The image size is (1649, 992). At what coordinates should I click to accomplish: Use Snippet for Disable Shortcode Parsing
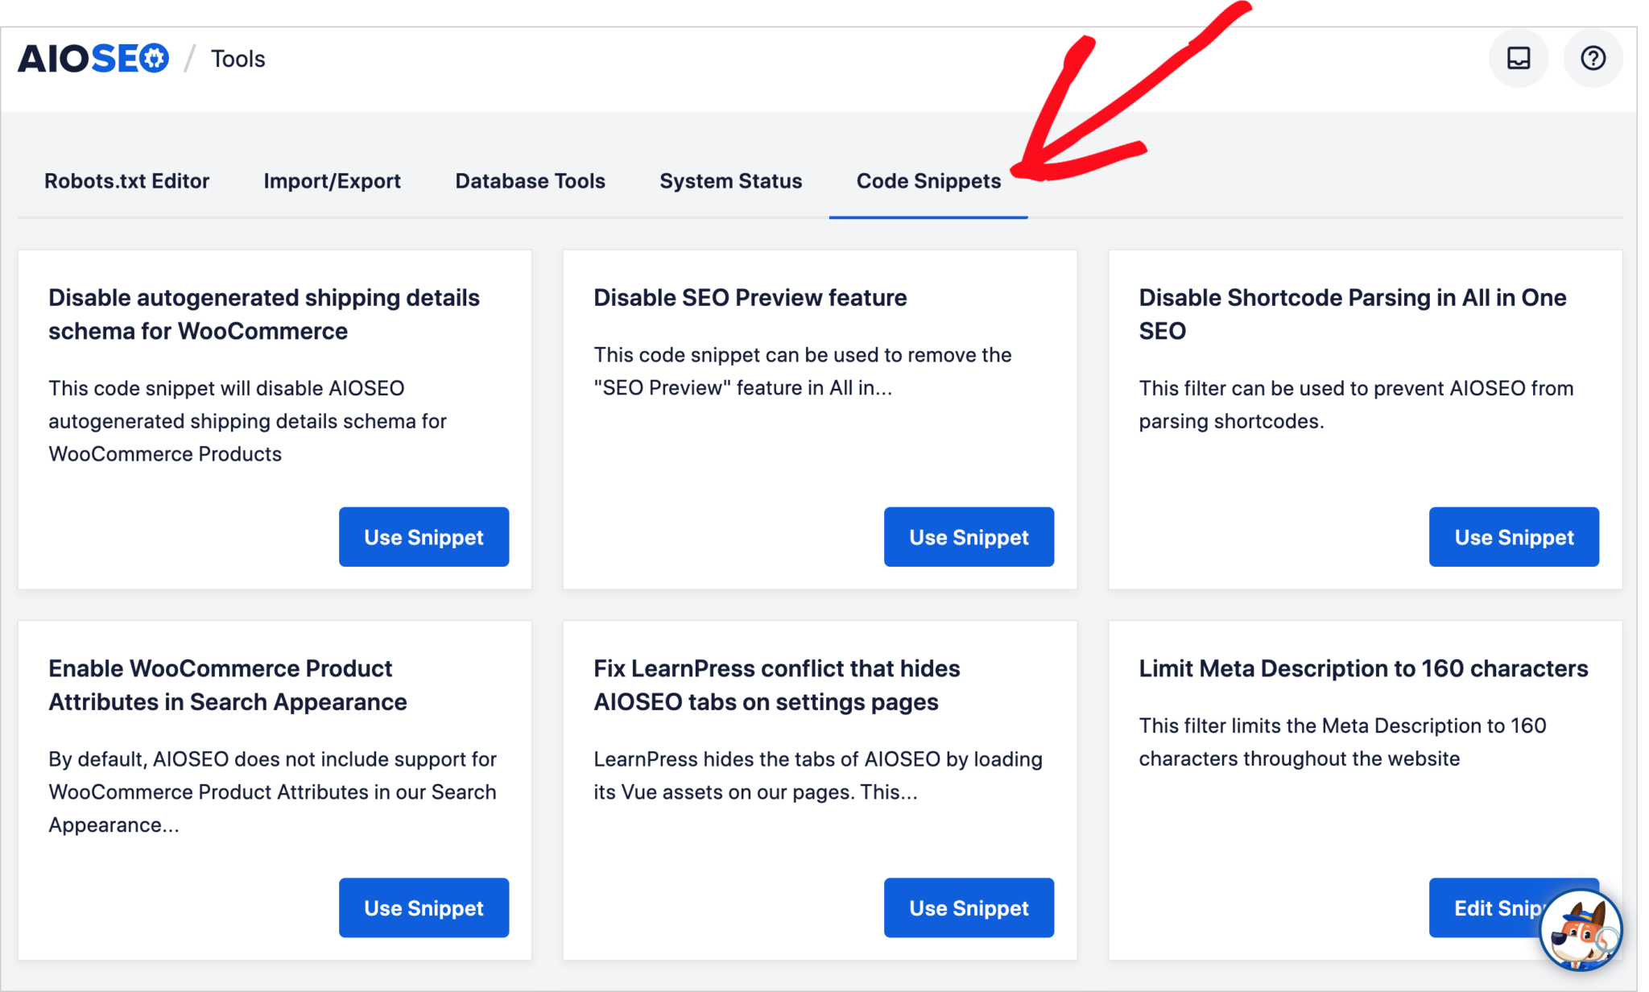pyautogui.click(x=1514, y=537)
